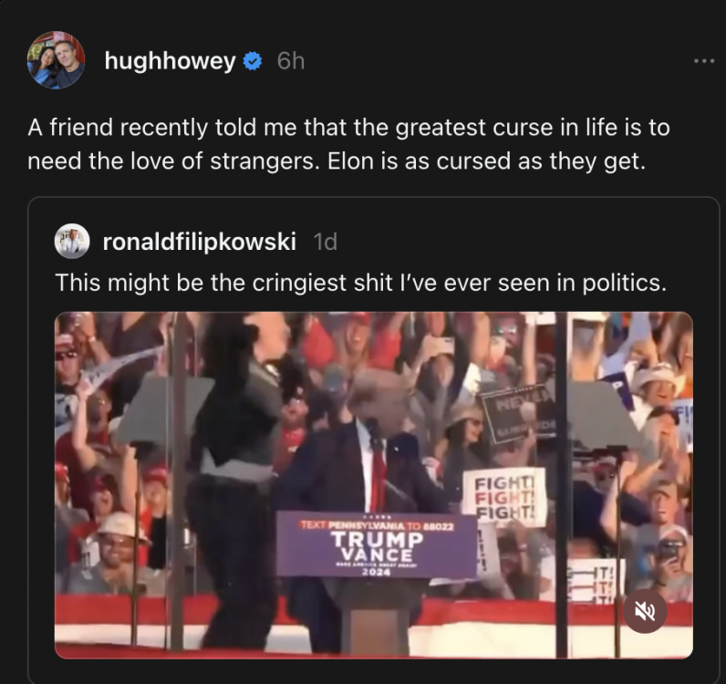This screenshot has width=726, height=684.
Task: Click the FIGHT! FIGHT! FIGHT! sign in video
Action: click(x=504, y=498)
